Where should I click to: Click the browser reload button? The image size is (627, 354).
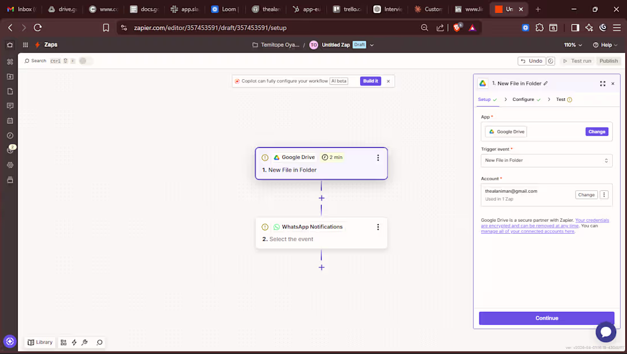[38, 27]
